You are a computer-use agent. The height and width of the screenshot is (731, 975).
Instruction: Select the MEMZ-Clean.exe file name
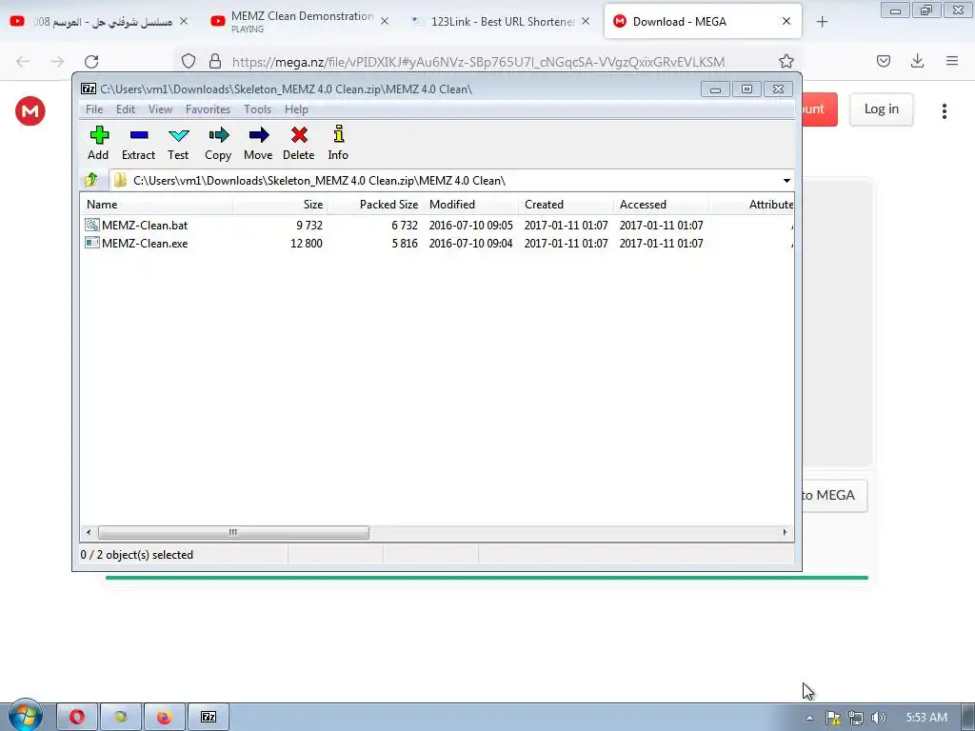pos(145,243)
